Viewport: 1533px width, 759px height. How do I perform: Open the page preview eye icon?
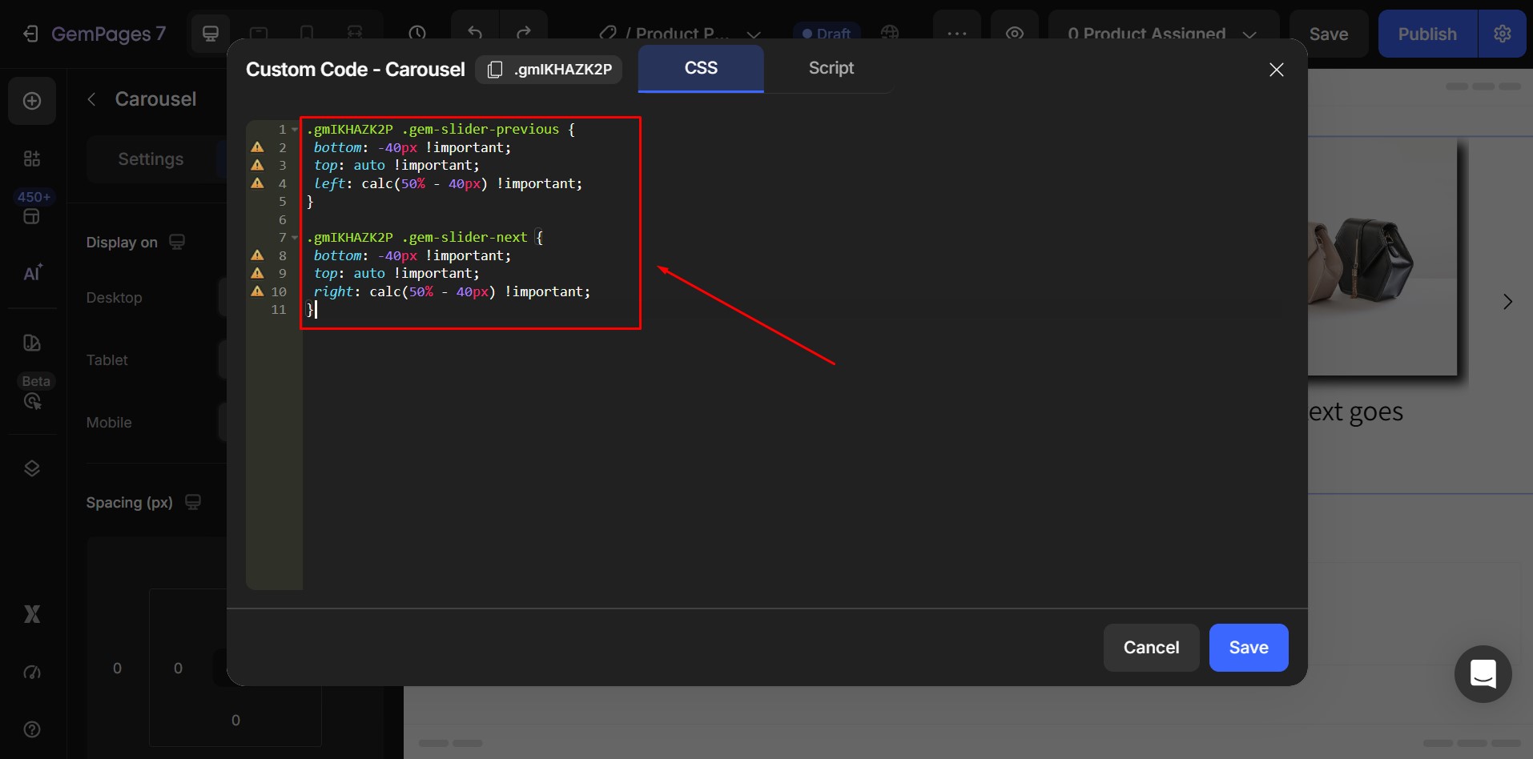pos(1014,34)
